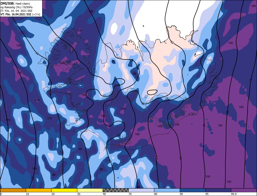
Task: Click the medium blue 90–95 legend swatch
Action: coord(192,190)
